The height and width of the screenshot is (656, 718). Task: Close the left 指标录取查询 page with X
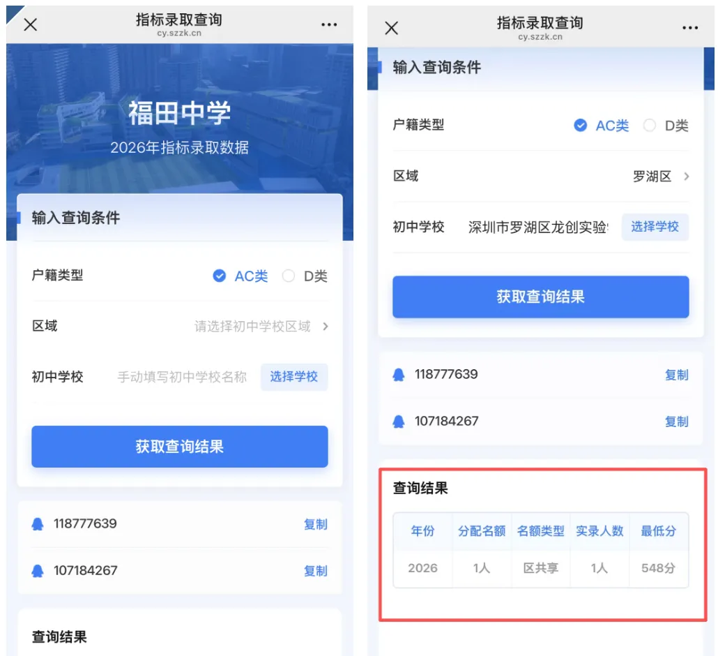point(30,24)
